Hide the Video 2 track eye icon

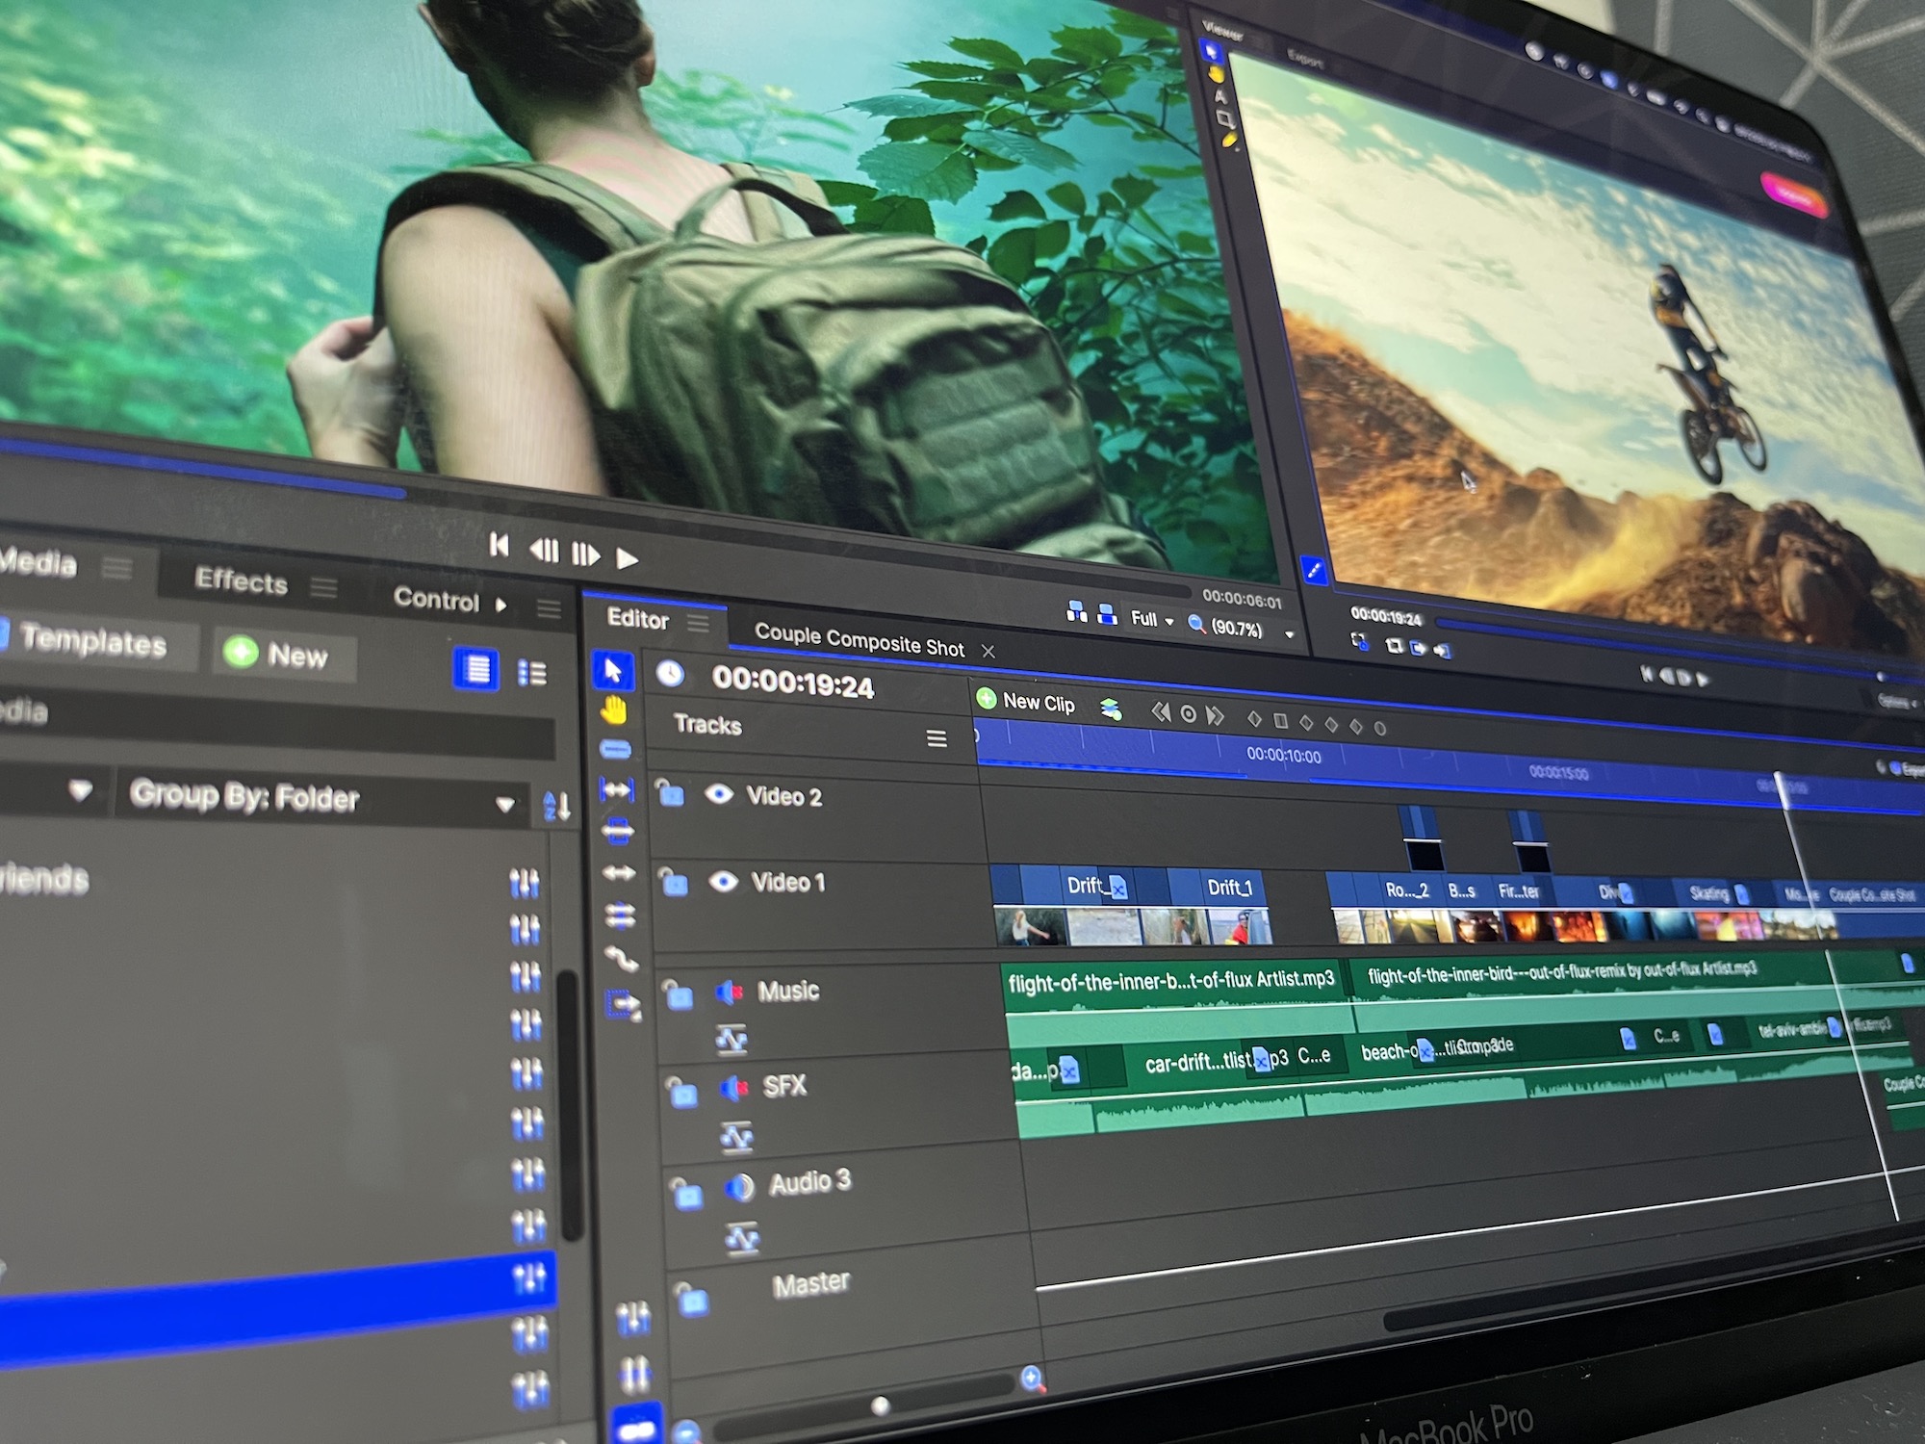coord(719,794)
